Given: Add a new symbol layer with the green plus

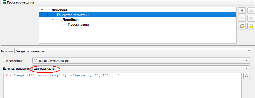Looking at the screenshot, I should pyautogui.click(x=242, y=11).
